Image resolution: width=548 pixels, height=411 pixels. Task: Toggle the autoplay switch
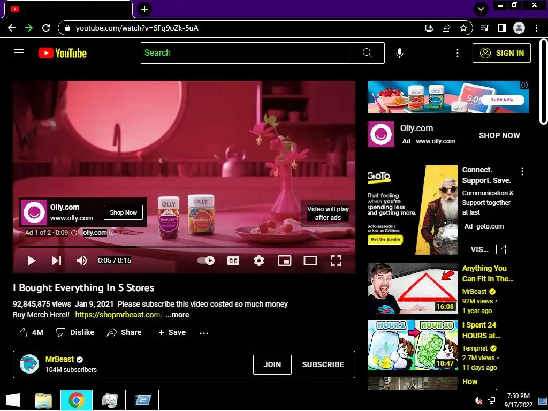tap(206, 261)
